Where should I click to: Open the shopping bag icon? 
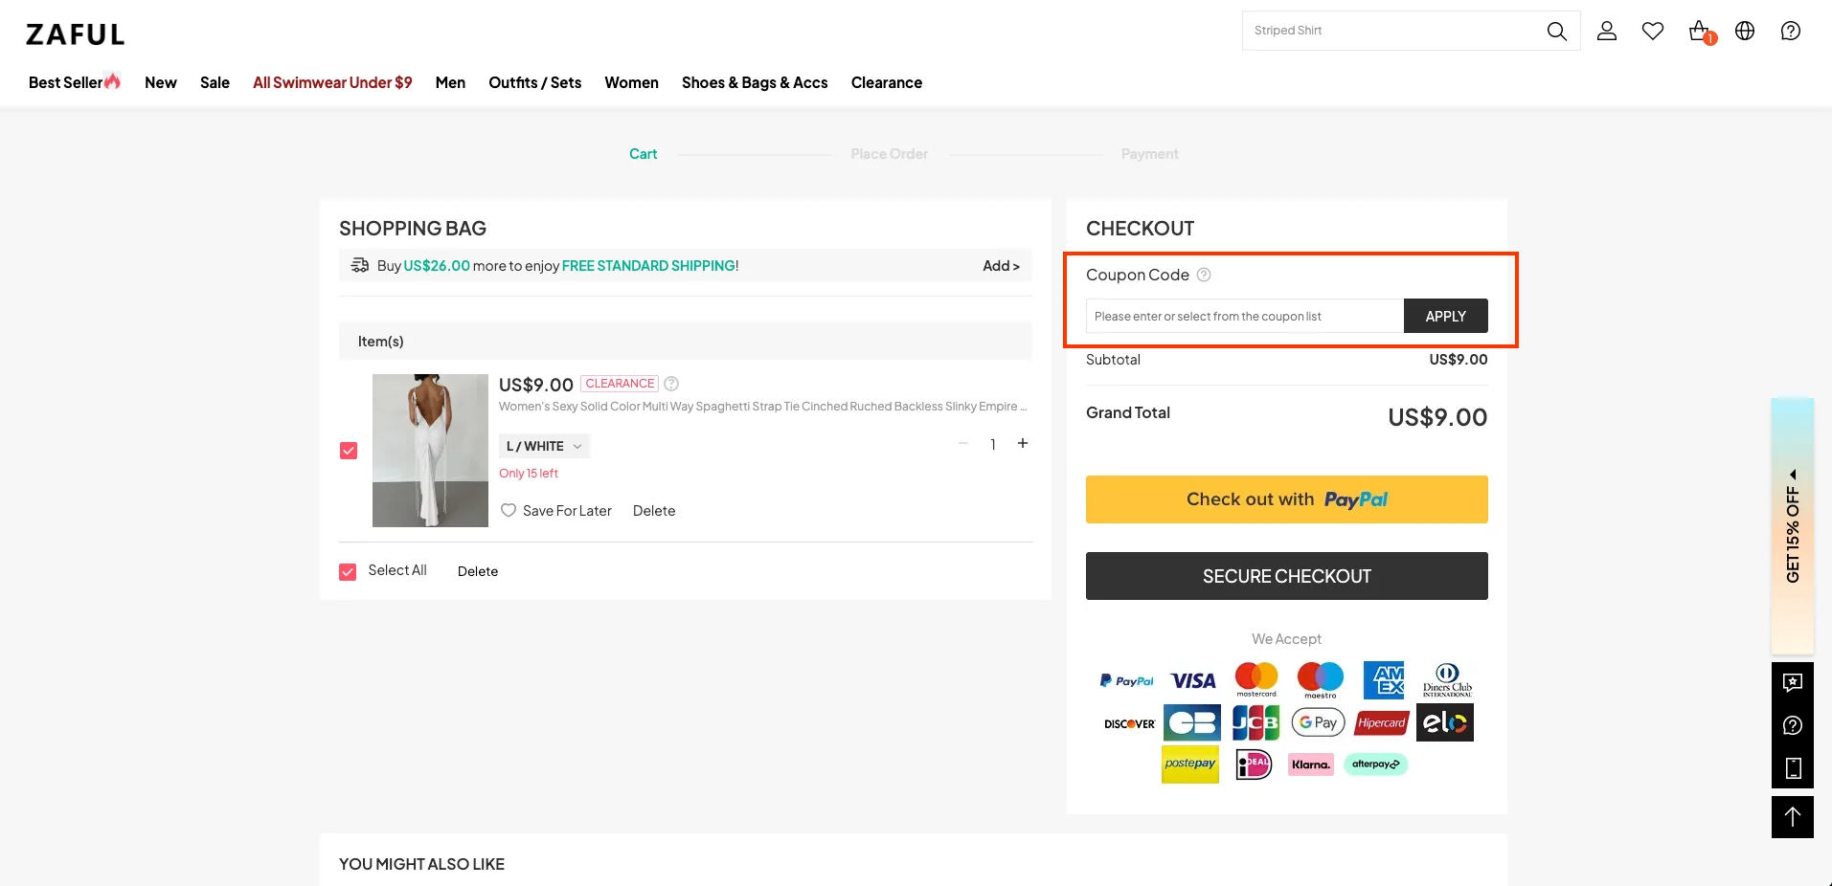coord(1701,32)
